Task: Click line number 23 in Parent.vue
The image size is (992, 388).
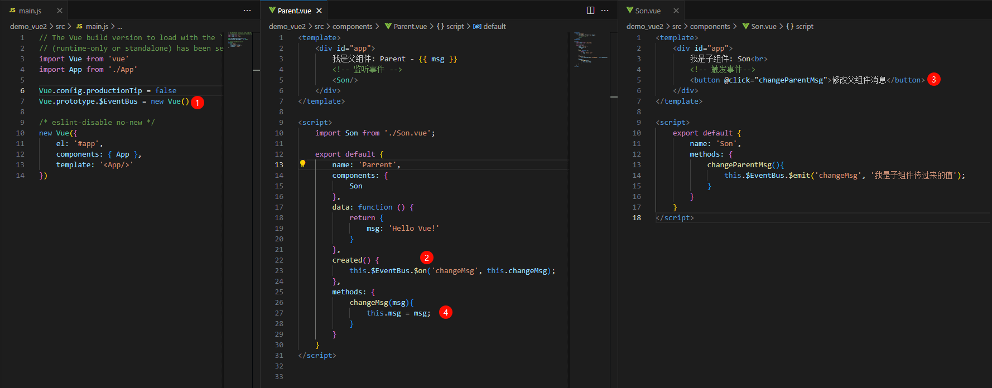Action: (x=279, y=270)
